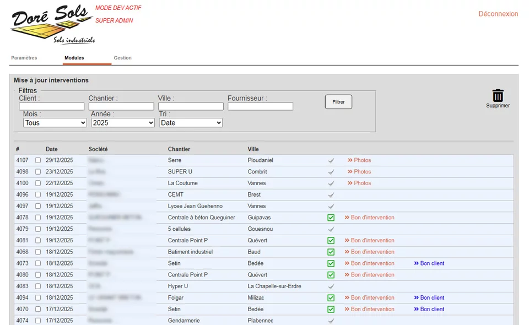
Task: Open the Gestion tab
Action: click(122, 58)
